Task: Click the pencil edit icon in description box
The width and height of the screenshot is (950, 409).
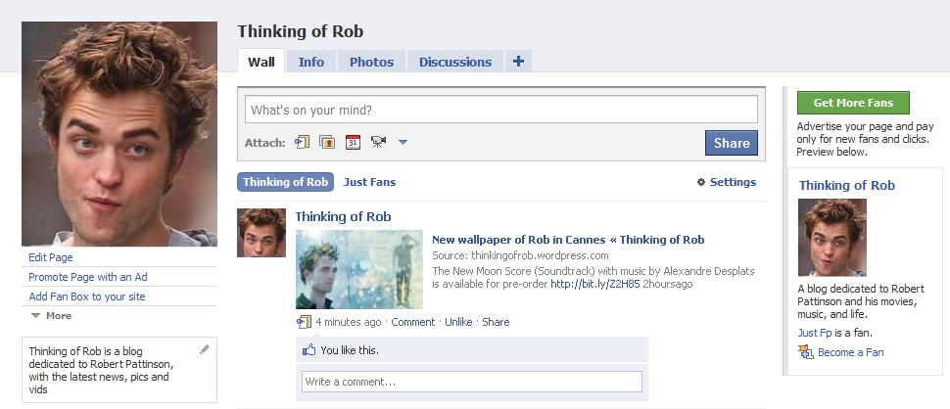Action: 204,349
